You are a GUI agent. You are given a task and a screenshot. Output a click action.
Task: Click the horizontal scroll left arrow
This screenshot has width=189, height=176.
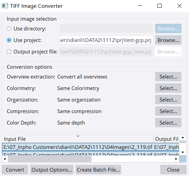[5, 159]
